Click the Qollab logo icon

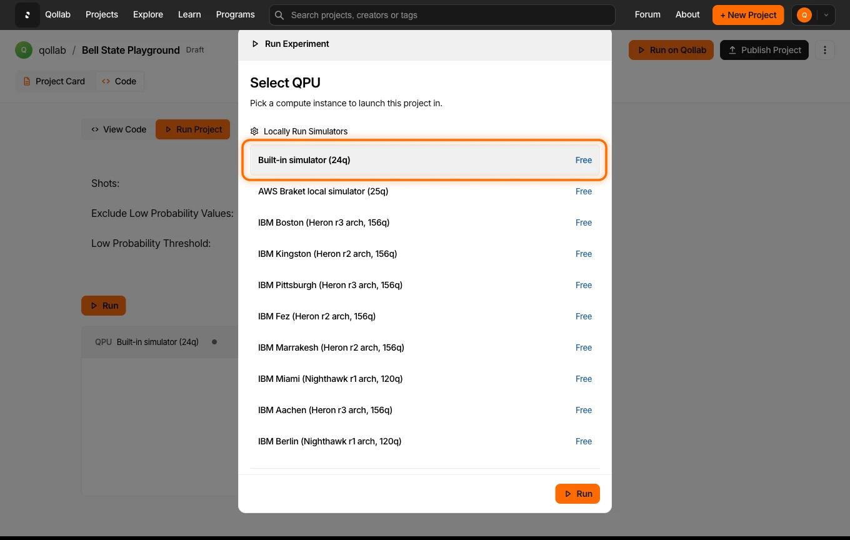pyautogui.click(x=27, y=15)
